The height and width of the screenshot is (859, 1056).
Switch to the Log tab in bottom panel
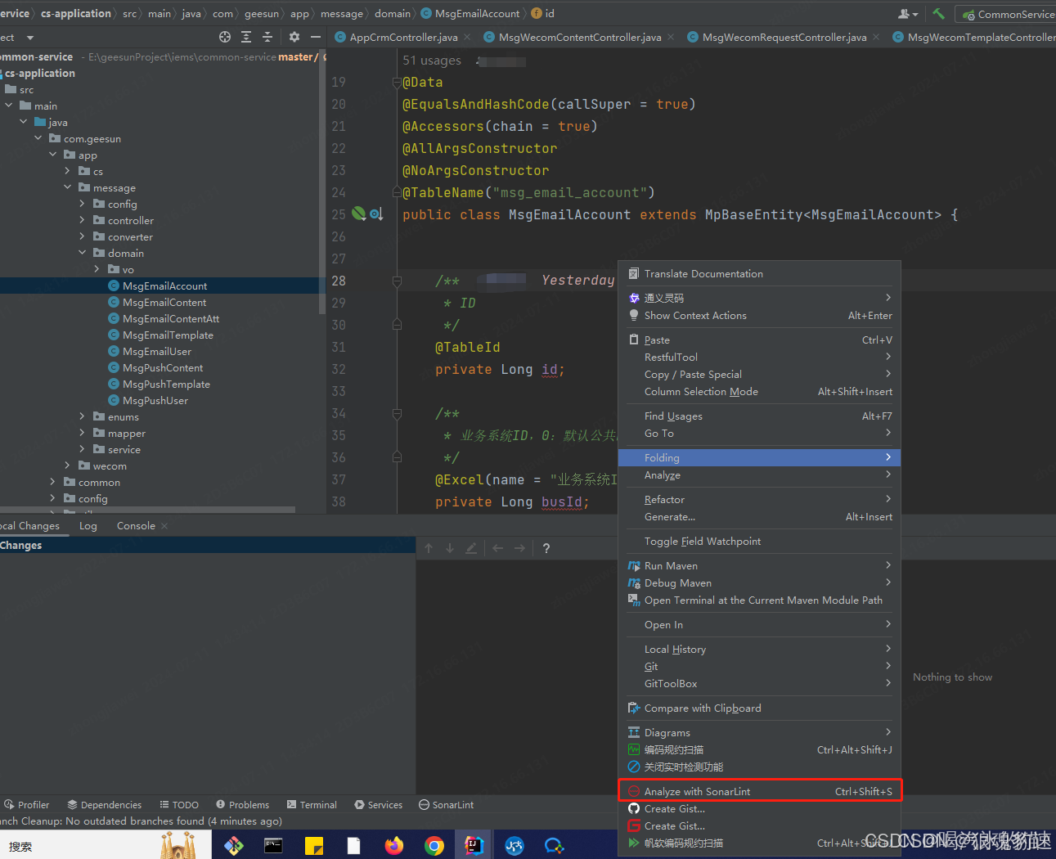[88, 526]
